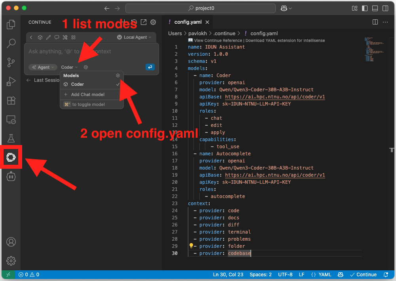Open Source Control view
Screen dimensions: 396x281
point(11,62)
